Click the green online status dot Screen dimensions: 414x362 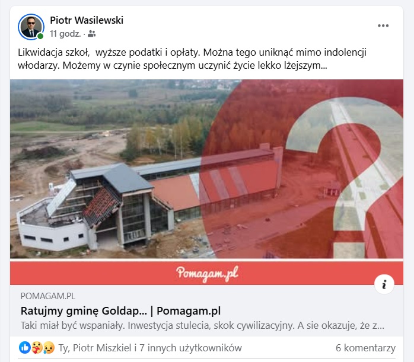[40, 36]
